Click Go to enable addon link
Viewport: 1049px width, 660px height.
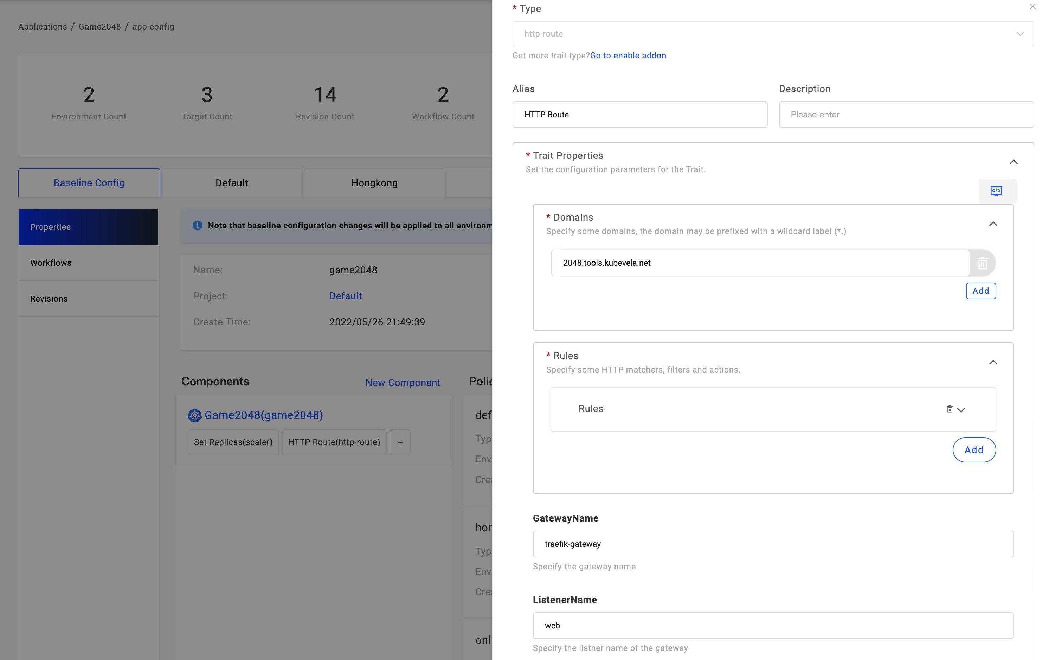(628, 55)
